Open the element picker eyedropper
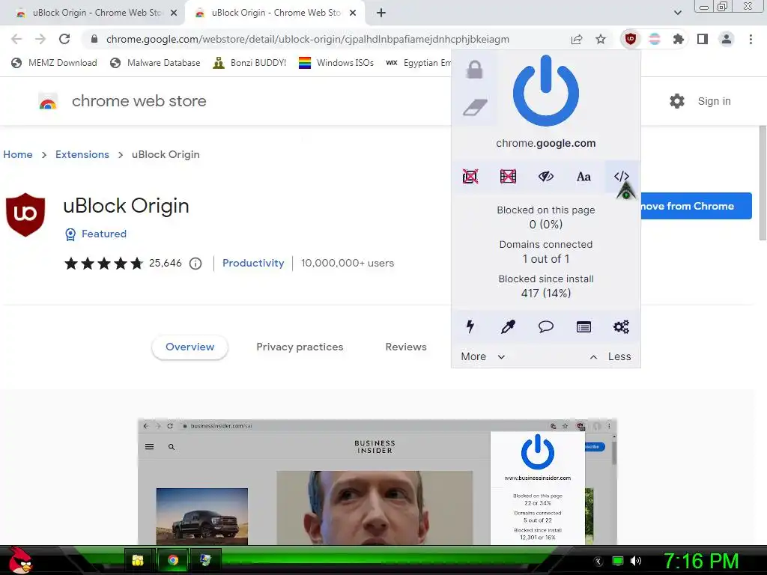 tap(508, 326)
